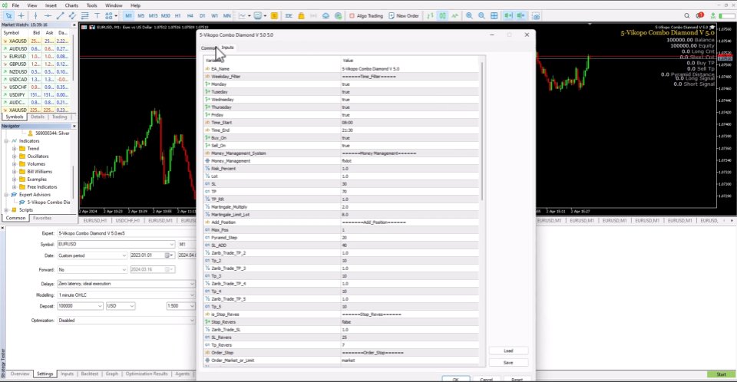The image size is (737, 382).
Task: Open the Market shopping bag icon
Action: tap(301, 15)
